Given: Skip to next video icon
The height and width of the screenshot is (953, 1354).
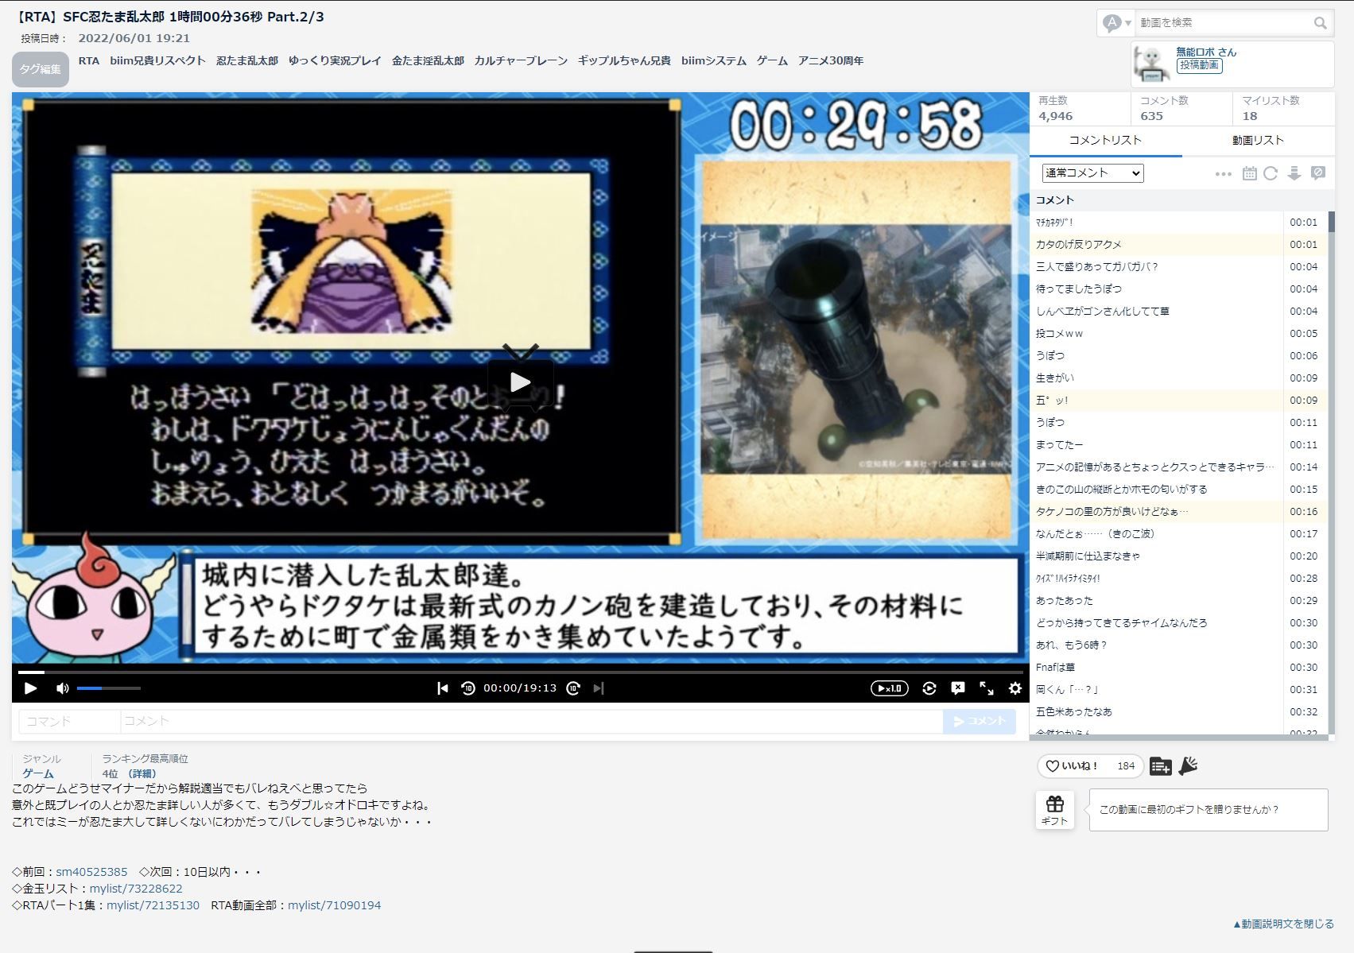Looking at the screenshot, I should point(599,688).
